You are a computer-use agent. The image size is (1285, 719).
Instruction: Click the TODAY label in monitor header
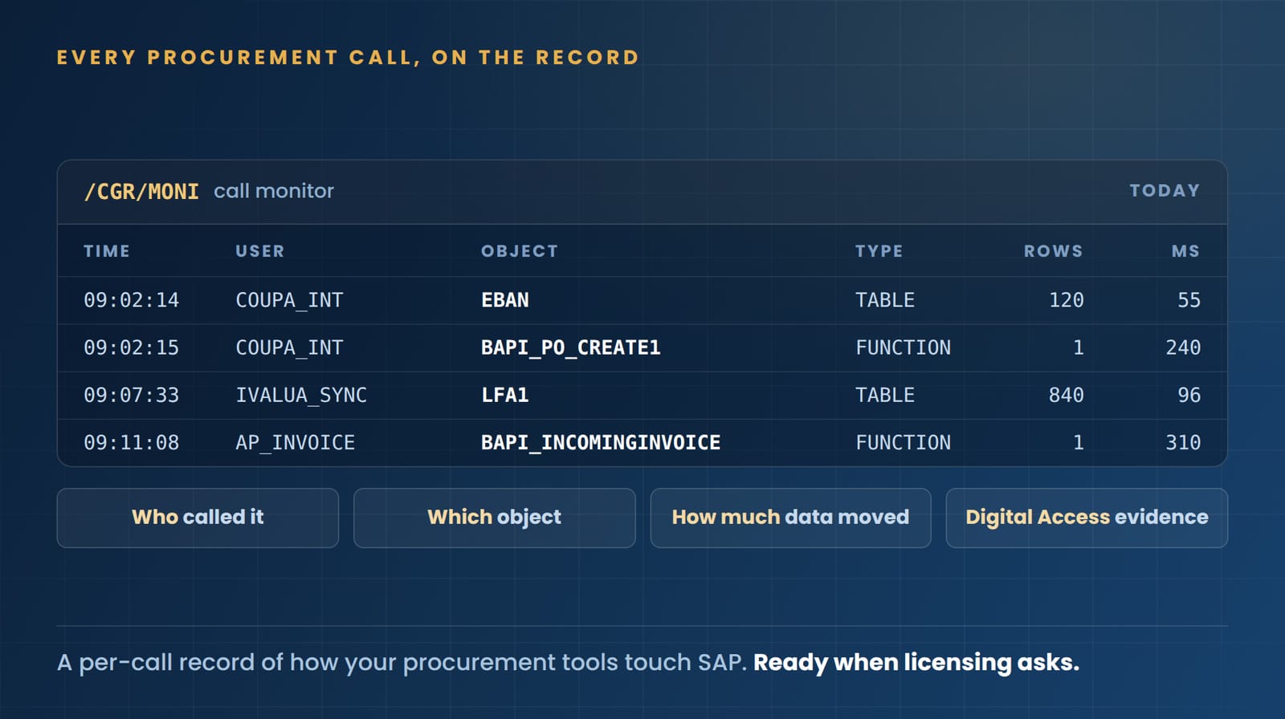[1165, 191]
